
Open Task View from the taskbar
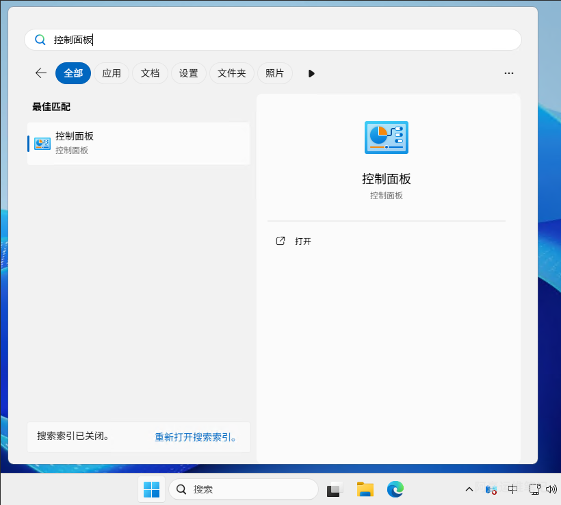pos(334,489)
